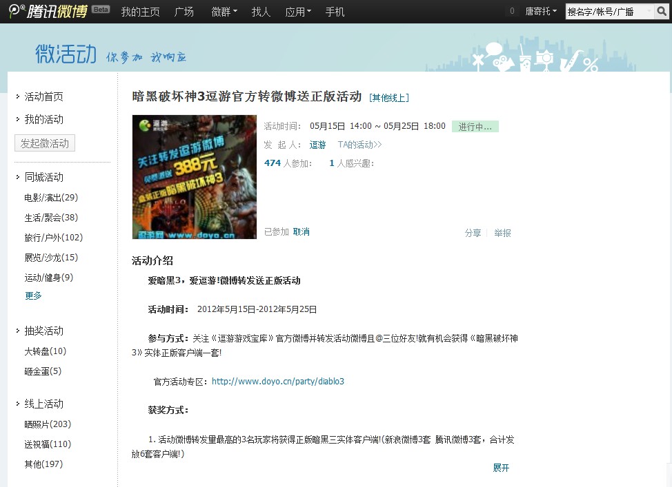Click the 微活动 page title
The image size is (672, 487).
click(66, 54)
